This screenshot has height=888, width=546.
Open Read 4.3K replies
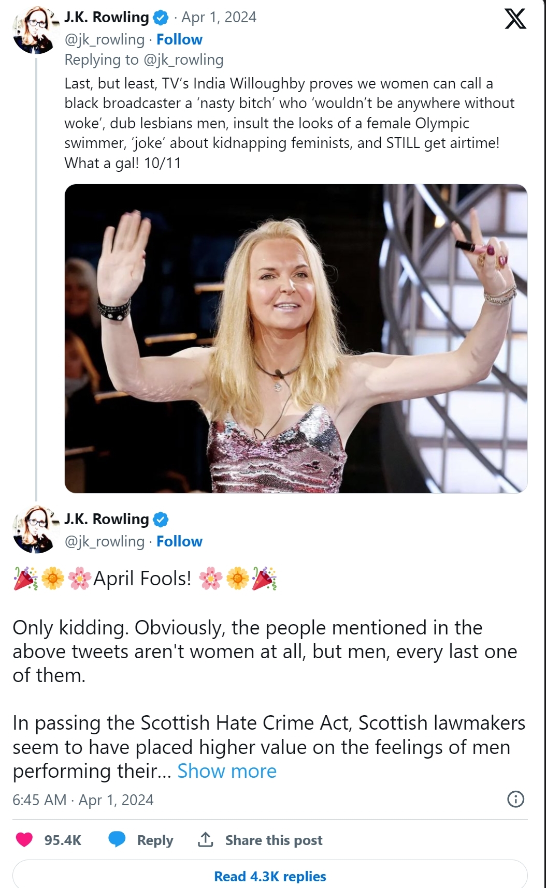click(x=270, y=876)
